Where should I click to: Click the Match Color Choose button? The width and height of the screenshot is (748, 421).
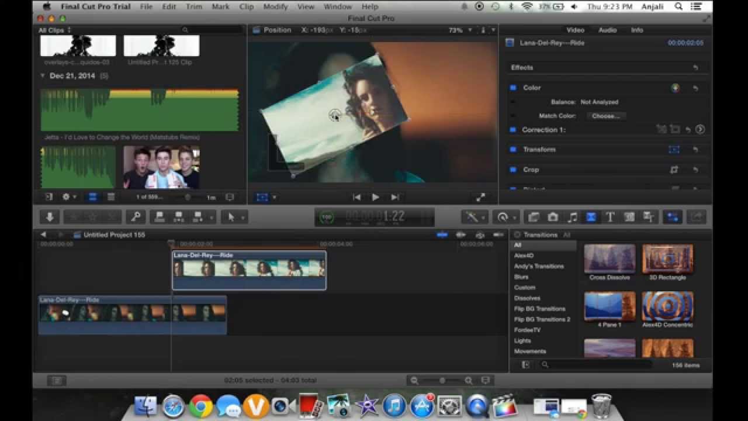coord(605,116)
